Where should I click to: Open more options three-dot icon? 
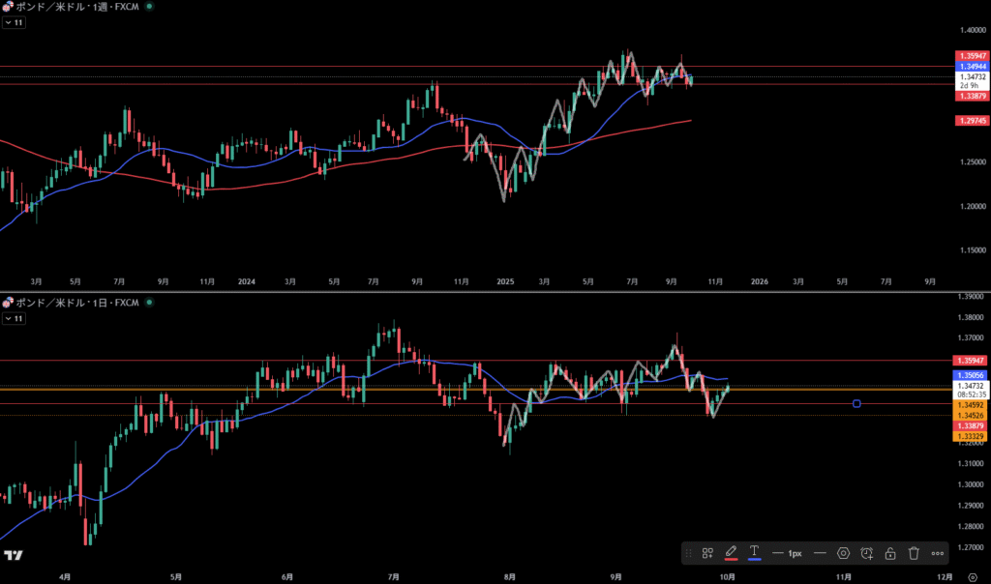pyautogui.click(x=938, y=553)
